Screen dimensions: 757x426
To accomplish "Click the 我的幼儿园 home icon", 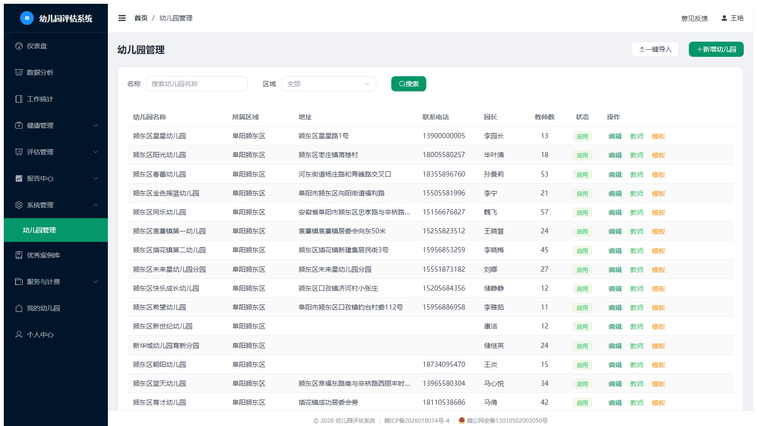I will (19, 308).
